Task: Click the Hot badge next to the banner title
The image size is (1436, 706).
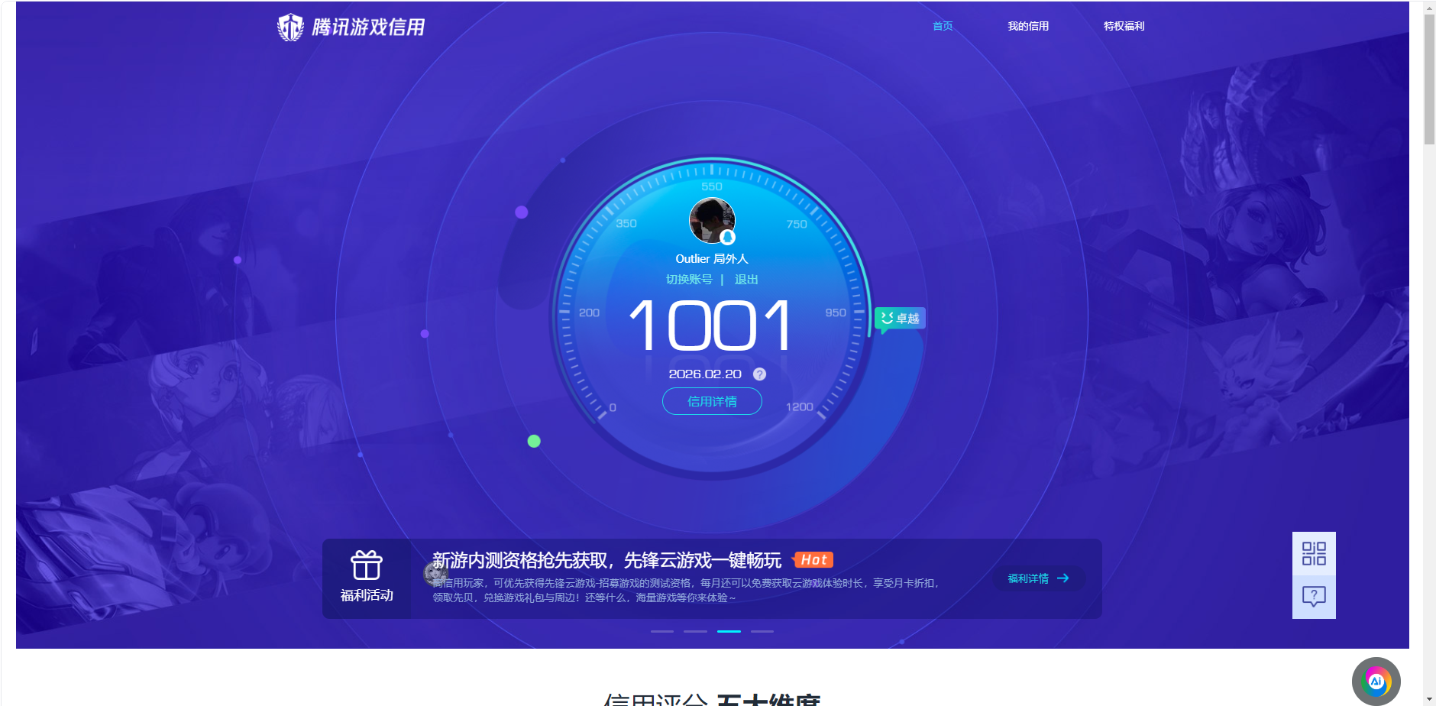Action: pyautogui.click(x=813, y=559)
